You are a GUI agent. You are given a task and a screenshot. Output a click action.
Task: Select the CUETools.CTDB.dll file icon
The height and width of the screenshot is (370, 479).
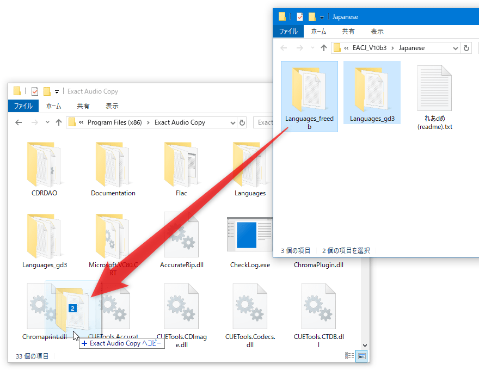(318, 306)
